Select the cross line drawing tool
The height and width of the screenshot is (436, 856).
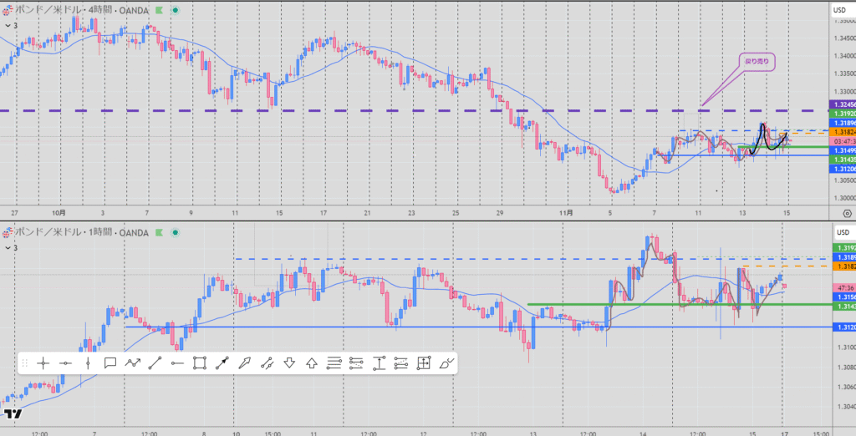click(x=43, y=362)
